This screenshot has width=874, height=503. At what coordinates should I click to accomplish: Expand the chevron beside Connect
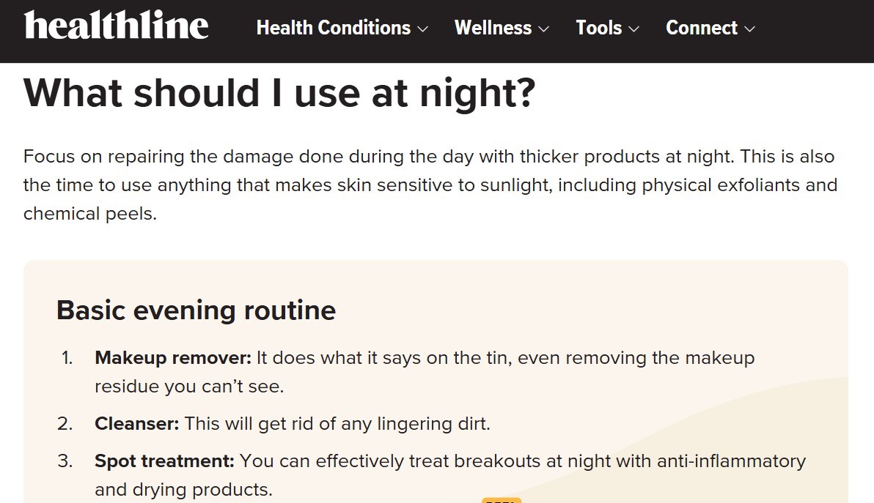pos(750,29)
